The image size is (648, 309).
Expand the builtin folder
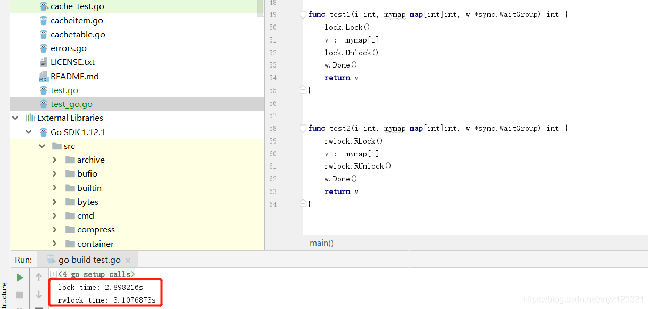(55, 188)
